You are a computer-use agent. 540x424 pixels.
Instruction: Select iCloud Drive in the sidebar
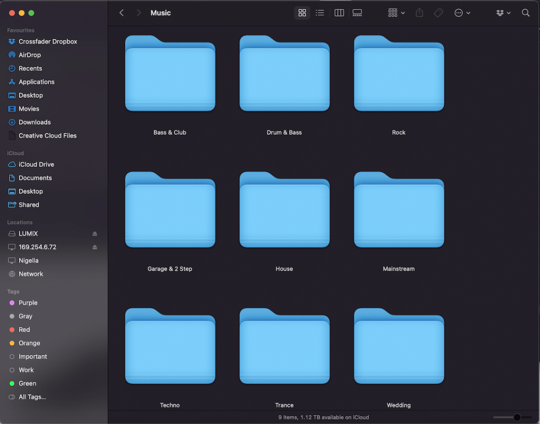(x=36, y=164)
